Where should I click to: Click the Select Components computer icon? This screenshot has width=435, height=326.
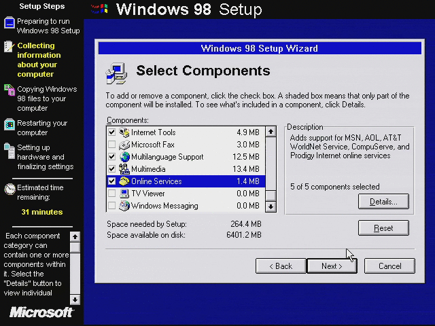click(x=116, y=73)
